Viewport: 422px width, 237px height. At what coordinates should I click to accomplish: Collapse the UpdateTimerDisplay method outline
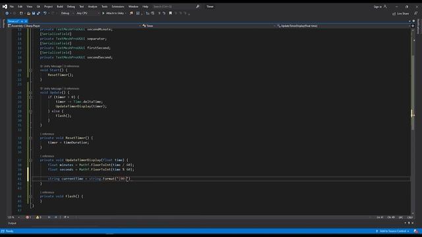30,160
